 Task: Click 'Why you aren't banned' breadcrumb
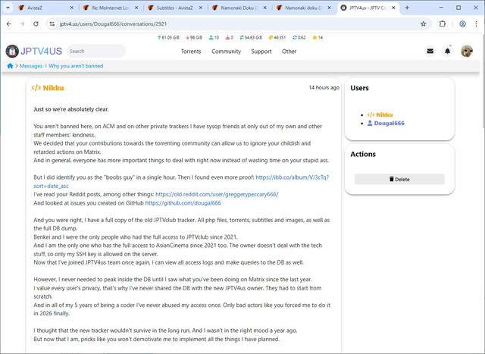tap(76, 66)
